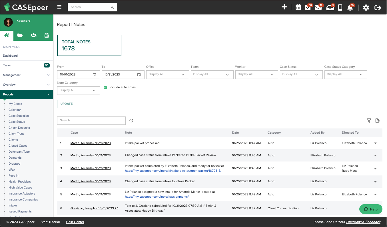Open calendar picker in To date field
Screen dimensions: 387x227
pyautogui.click(x=139, y=75)
